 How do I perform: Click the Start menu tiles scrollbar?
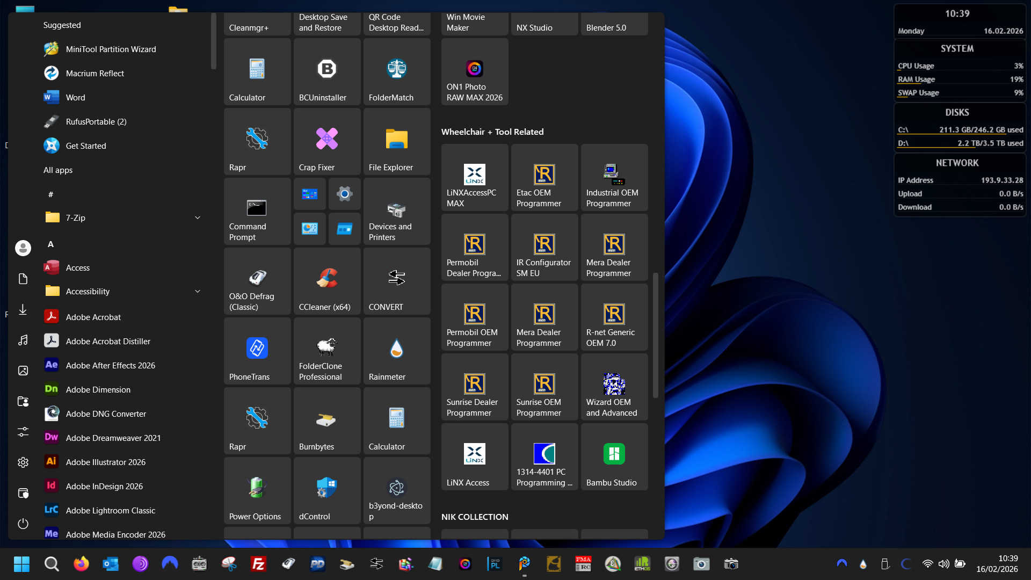(655, 336)
